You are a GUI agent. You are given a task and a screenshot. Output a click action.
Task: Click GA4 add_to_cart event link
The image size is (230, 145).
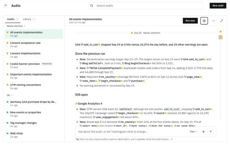point(193,59)
